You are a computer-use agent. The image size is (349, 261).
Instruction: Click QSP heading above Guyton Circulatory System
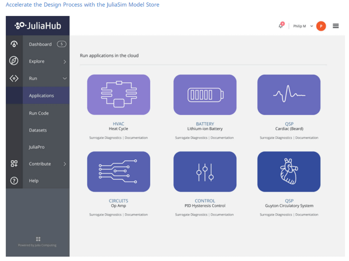(x=289, y=201)
